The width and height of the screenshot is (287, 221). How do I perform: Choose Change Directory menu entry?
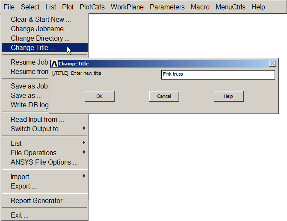coord(40,38)
